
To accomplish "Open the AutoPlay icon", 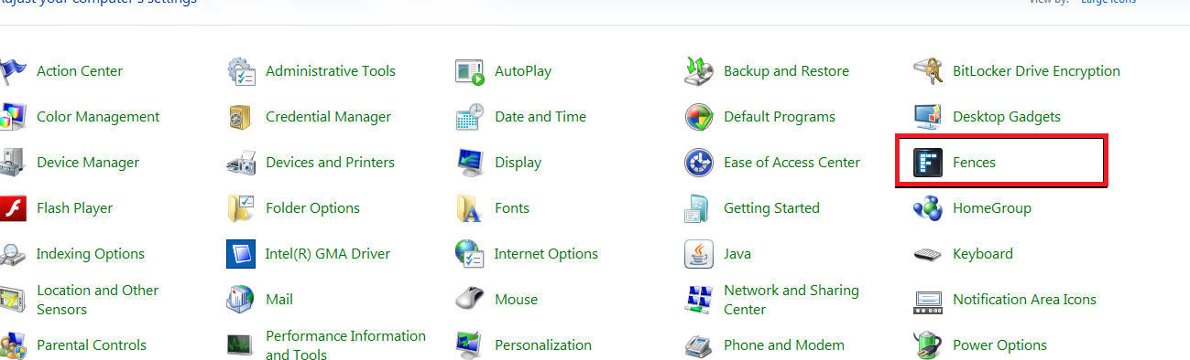I will pyautogui.click(x=470, y=71).
